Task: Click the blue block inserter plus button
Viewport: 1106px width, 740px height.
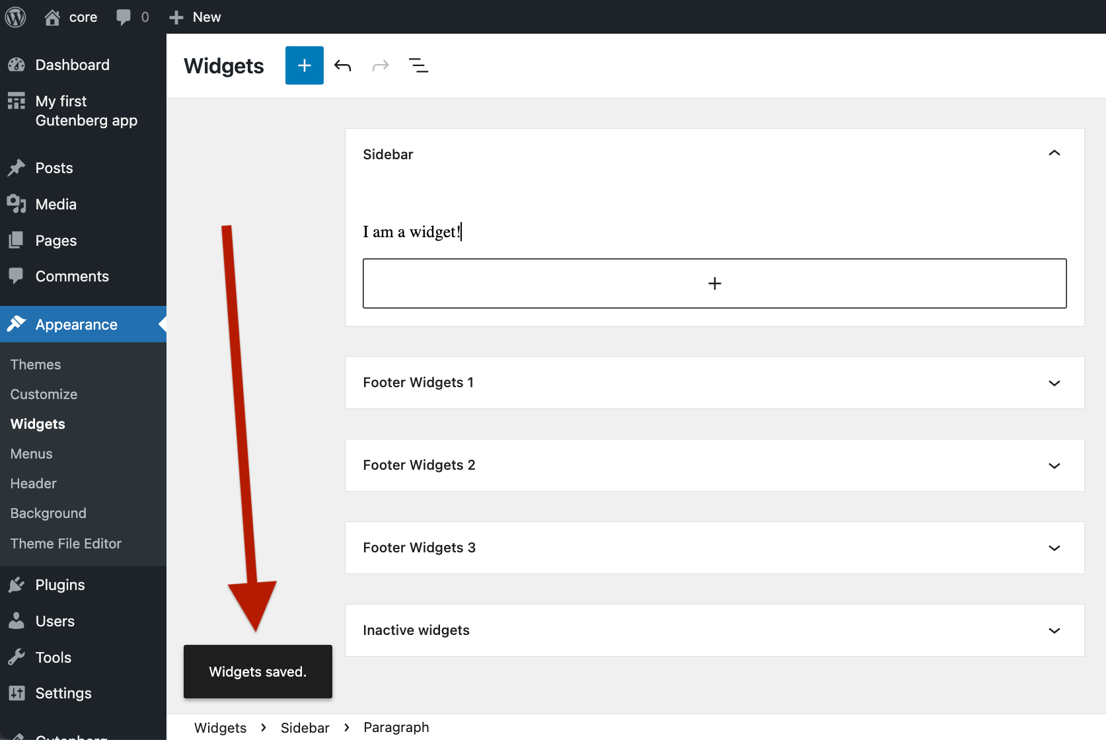Action: click(x=305, y=65)
